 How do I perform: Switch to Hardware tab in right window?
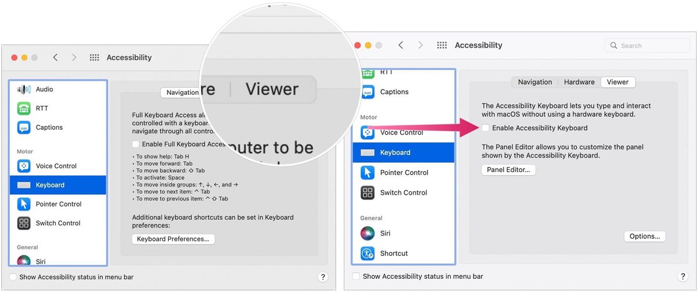point(579,82)
